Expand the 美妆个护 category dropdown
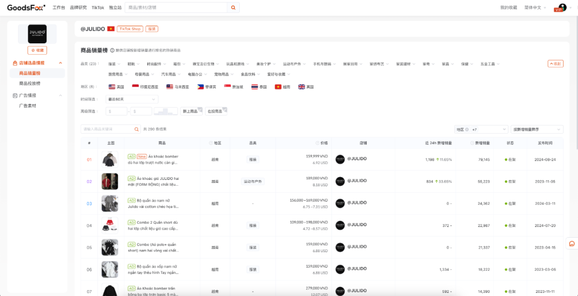 [x=266, y=64]
